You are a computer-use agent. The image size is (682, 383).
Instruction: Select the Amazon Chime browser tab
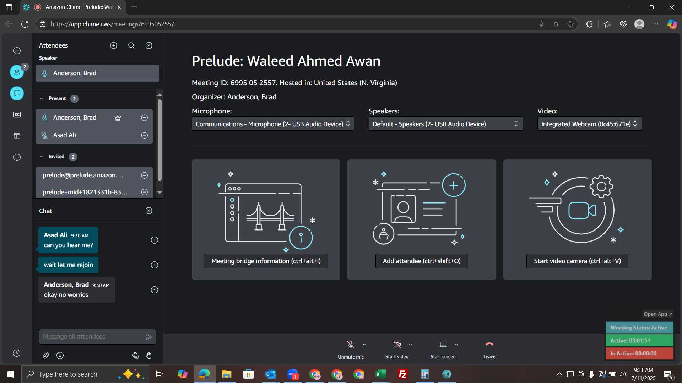point(73,7)
